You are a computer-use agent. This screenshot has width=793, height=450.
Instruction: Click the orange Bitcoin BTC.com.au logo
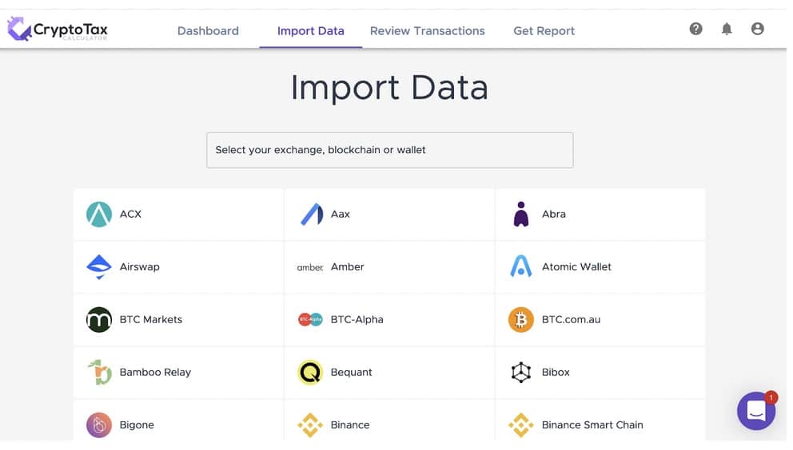click(520, 320)
